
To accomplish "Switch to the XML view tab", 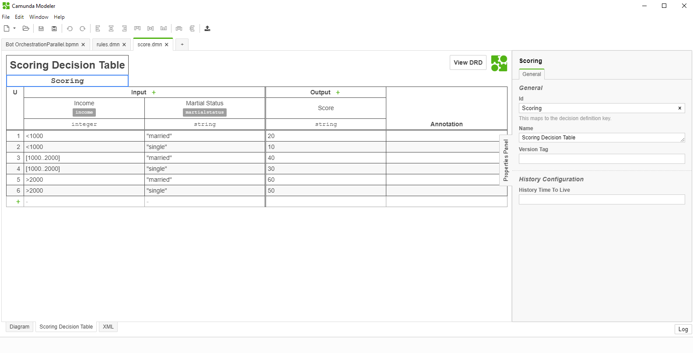I will [x=108, y=327].
